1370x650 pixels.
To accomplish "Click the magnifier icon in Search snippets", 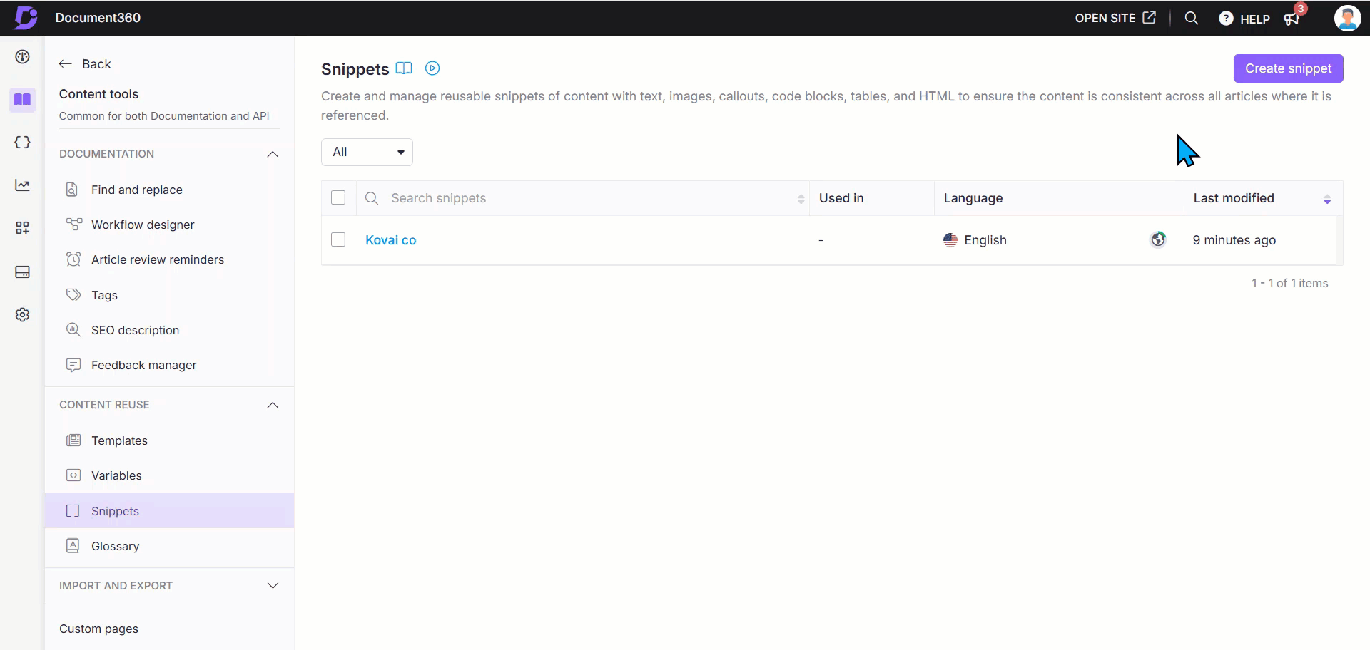I will click(x=372, y=198).
